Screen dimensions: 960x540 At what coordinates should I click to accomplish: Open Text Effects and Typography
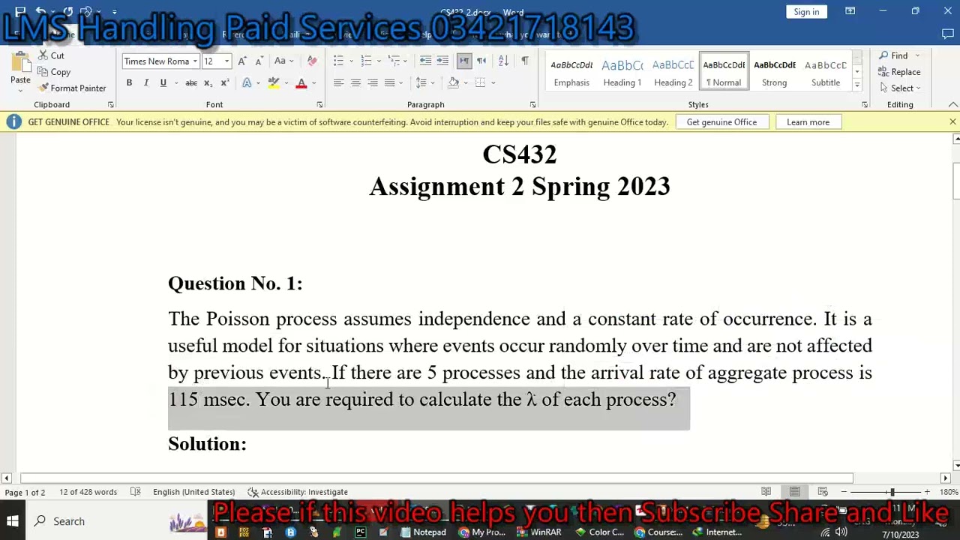247,82
